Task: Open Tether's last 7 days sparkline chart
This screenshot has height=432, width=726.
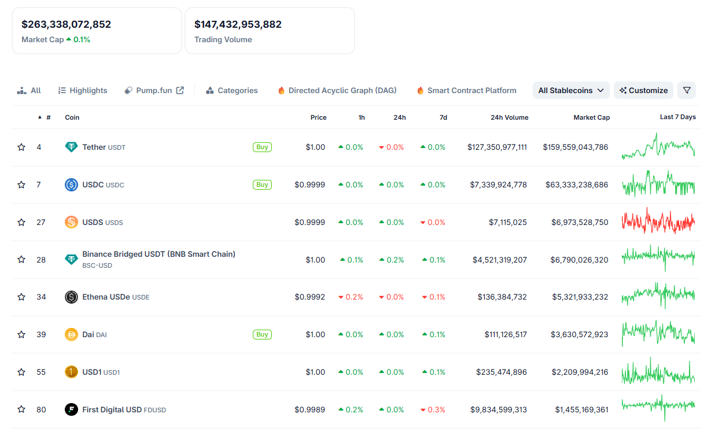Action: (x=658, y=147)
